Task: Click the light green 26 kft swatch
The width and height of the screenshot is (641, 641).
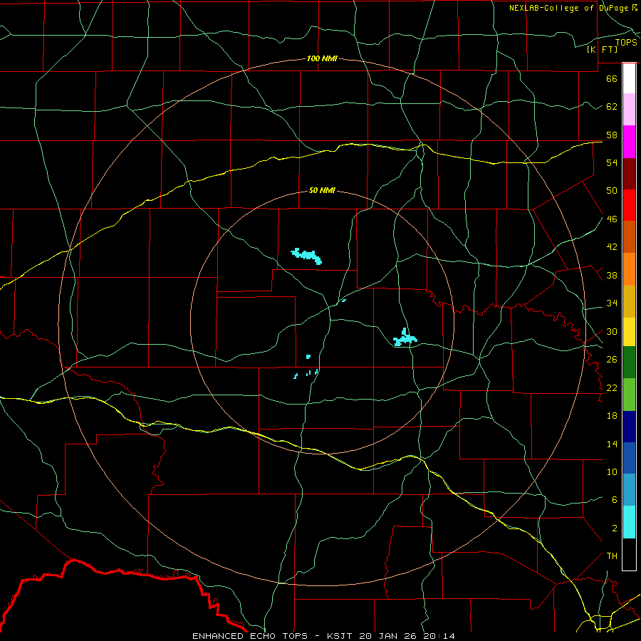Action: pyautogui.click(x=629, y=395)
